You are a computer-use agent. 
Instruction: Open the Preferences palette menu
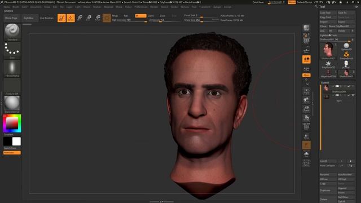pos(141,7)
